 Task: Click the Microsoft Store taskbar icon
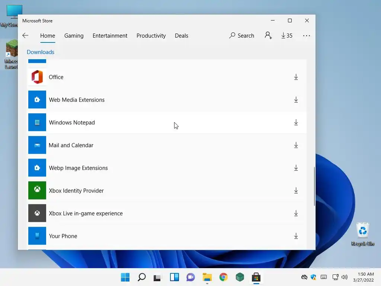pyautogui.click(x=256, y=277)
